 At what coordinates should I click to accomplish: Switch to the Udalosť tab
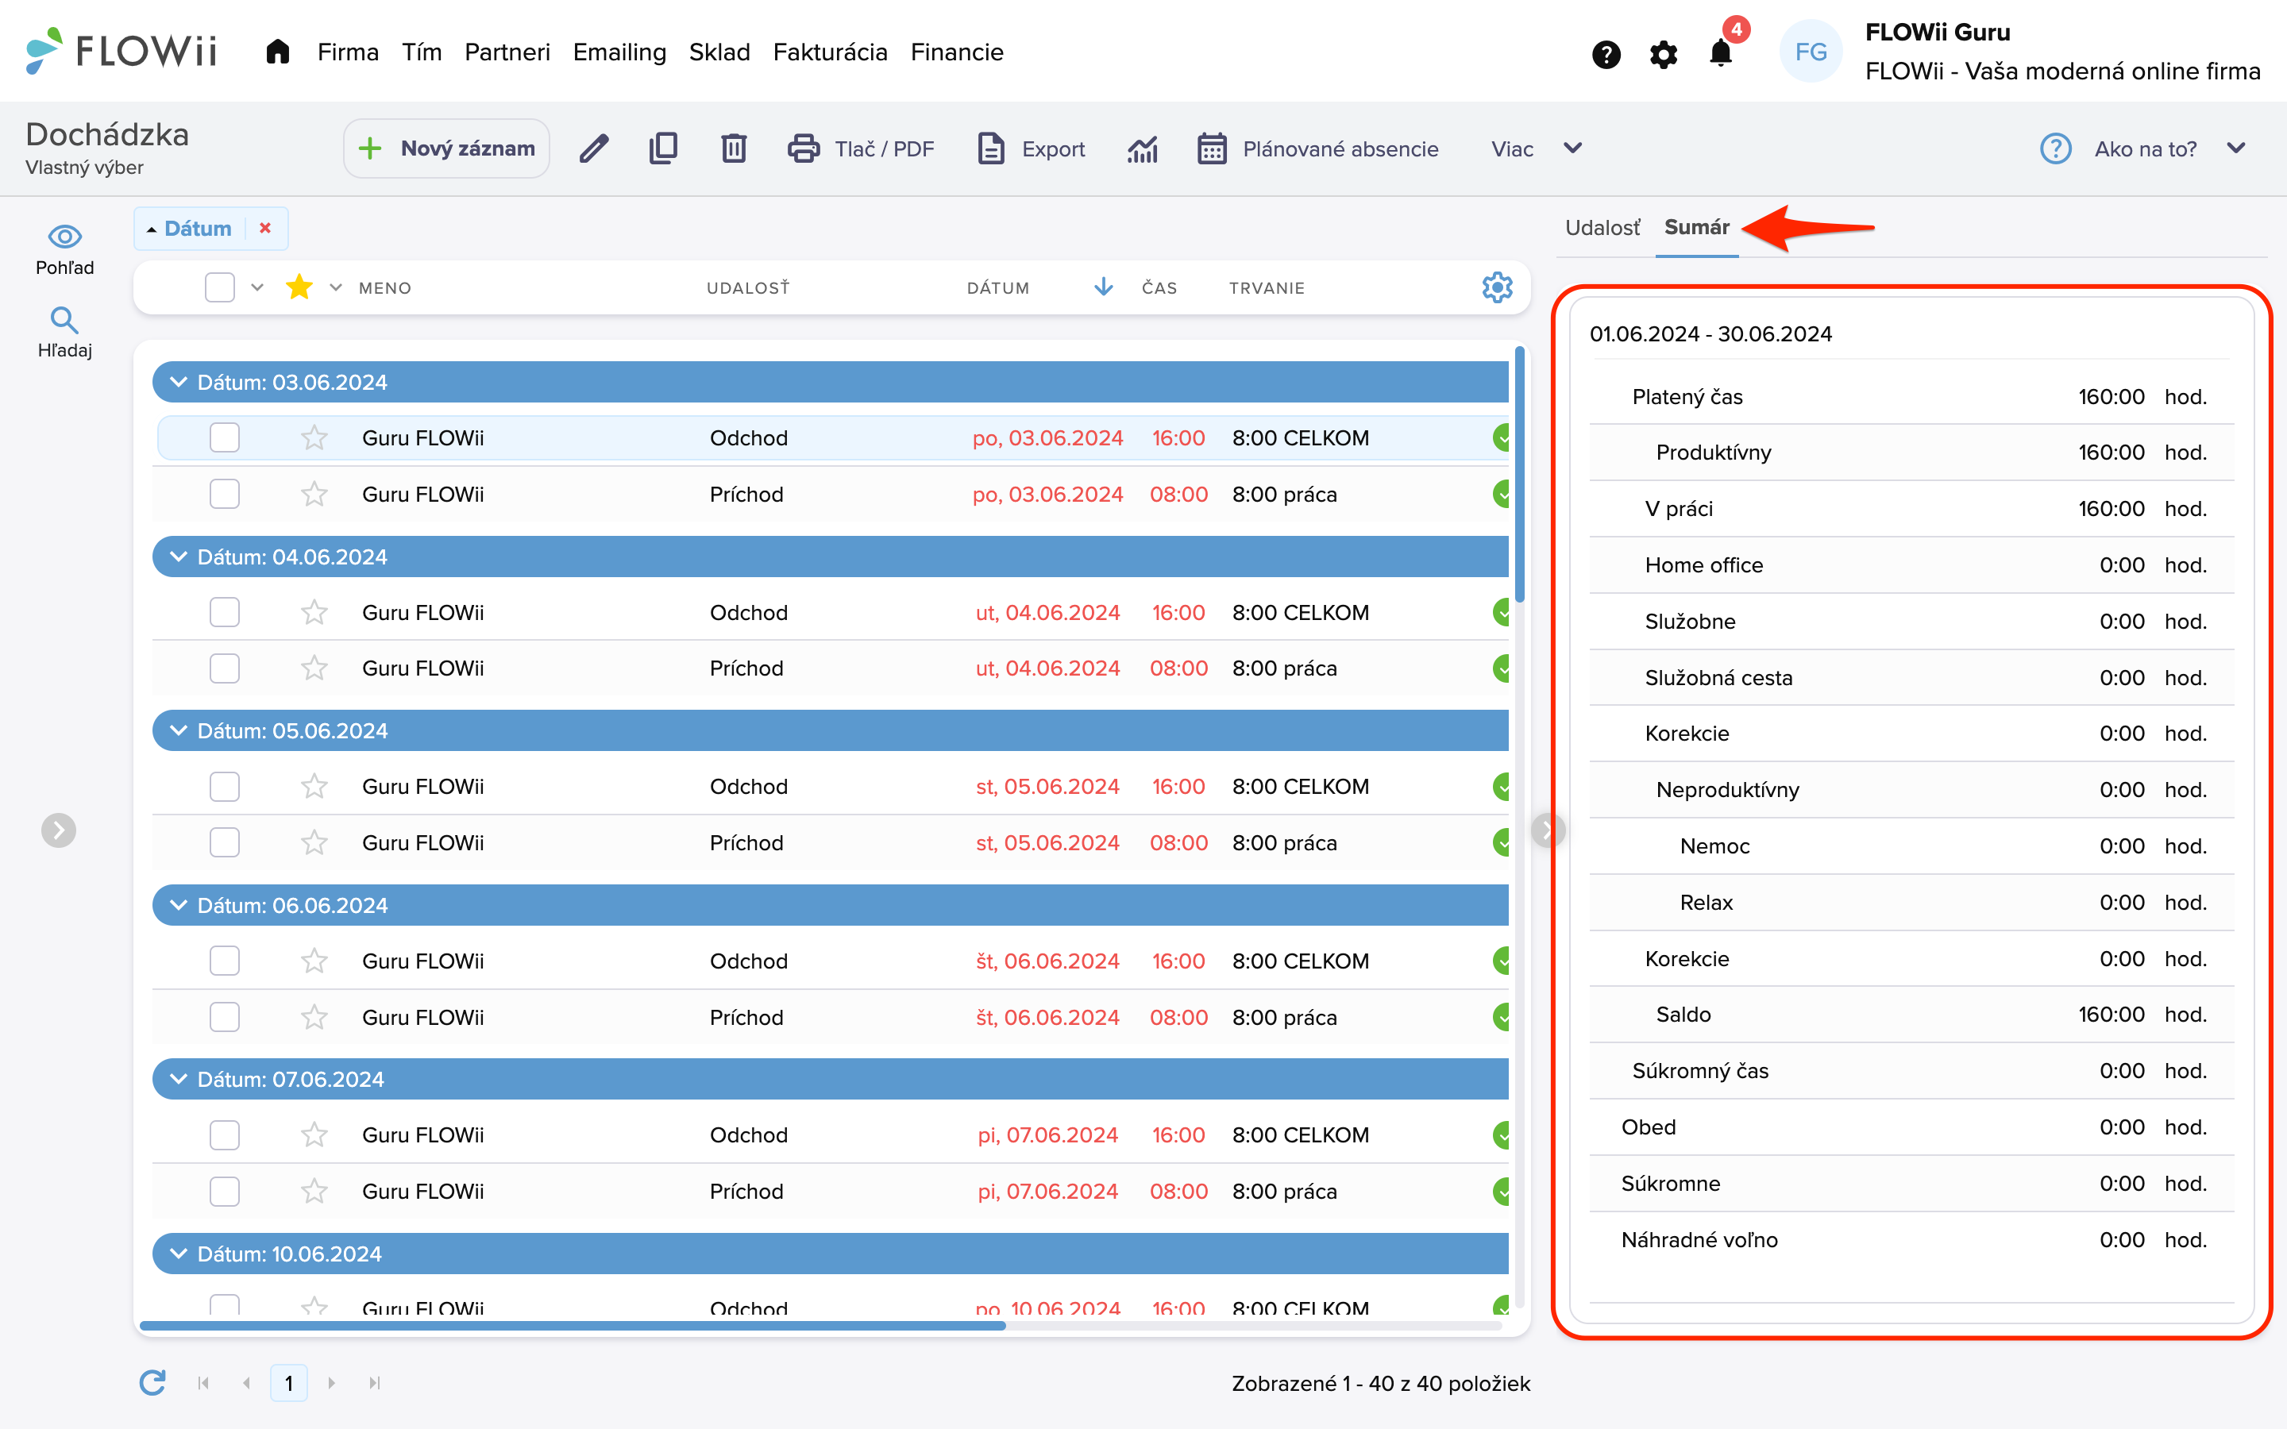click(x=1602, y=228)
